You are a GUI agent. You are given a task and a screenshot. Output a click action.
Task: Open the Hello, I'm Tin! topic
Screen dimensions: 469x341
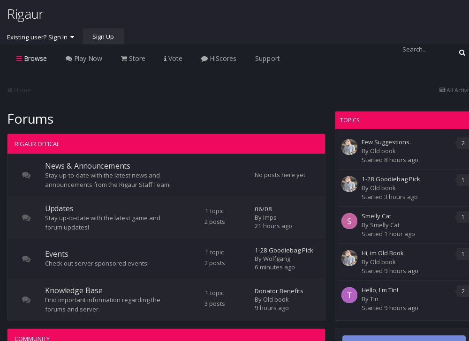[380, 290]
